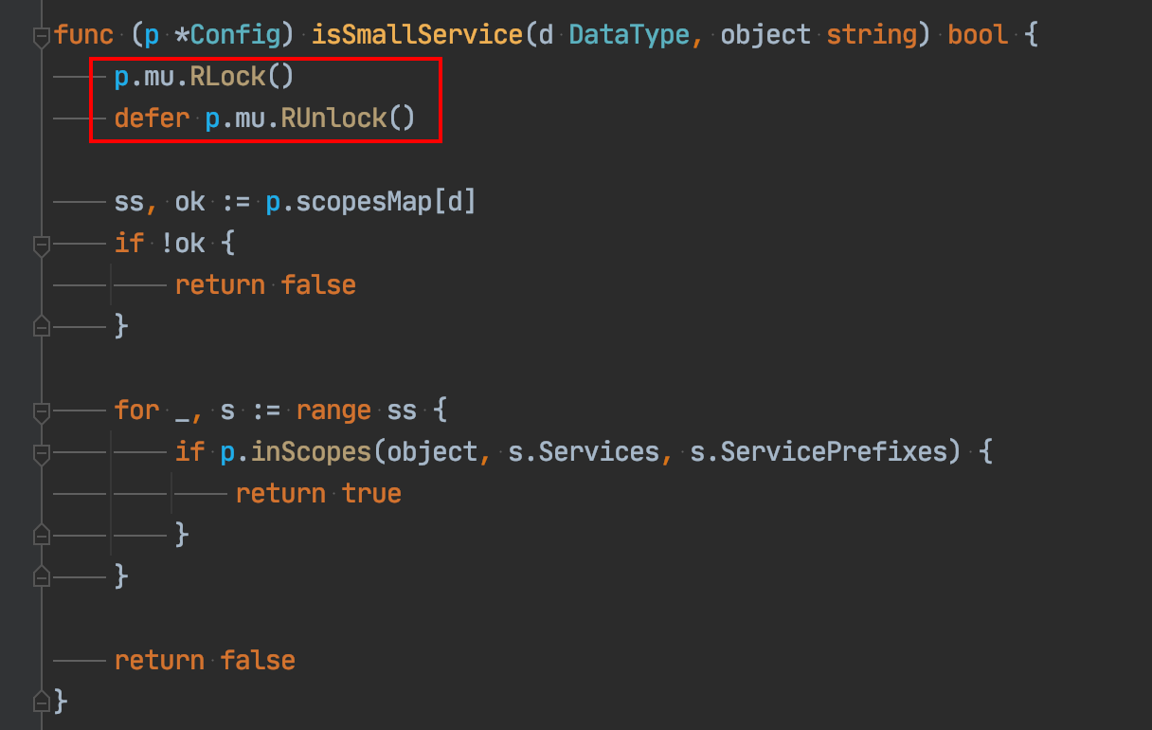Collapse the "for _, s := range ss" loop
1152x730 pixels.
pyautogui.click(x=41, y=411)
